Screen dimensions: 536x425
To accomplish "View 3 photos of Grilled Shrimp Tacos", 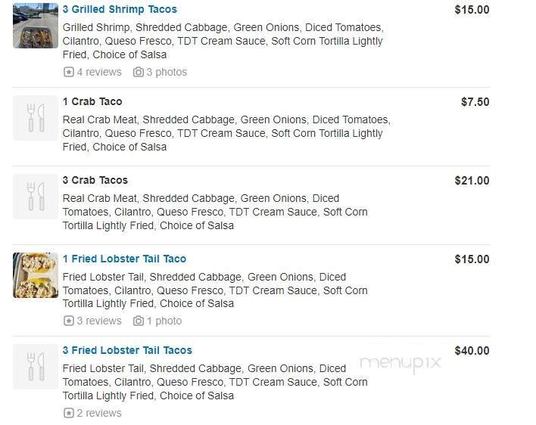I will (x=167, y=73).
